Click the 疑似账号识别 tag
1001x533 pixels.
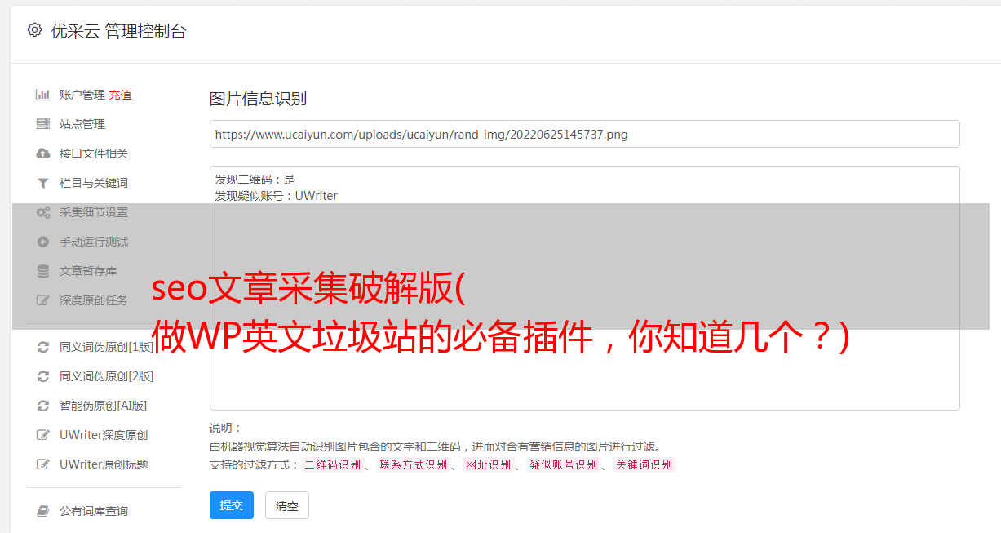[564, 465]
